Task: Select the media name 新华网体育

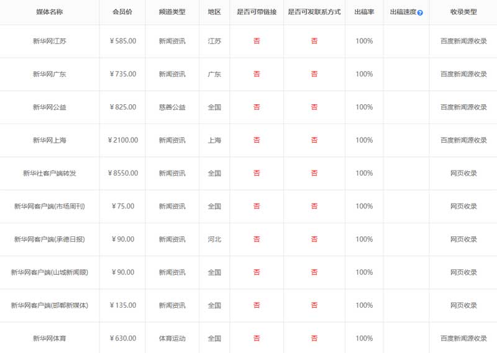Action: coord(50,339)
